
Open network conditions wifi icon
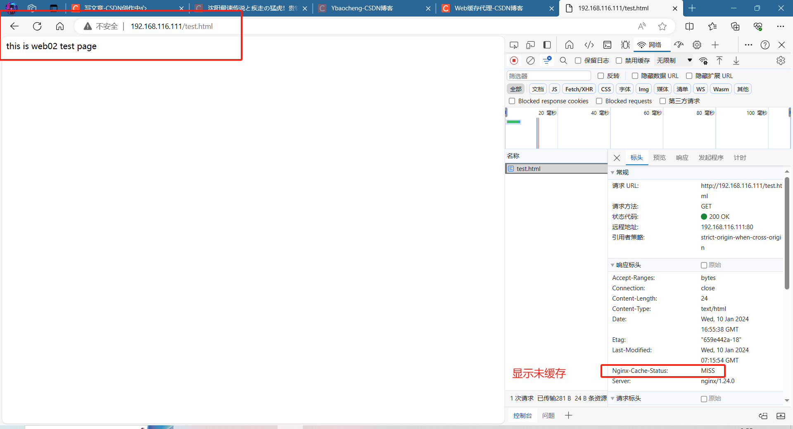point(703,61)
